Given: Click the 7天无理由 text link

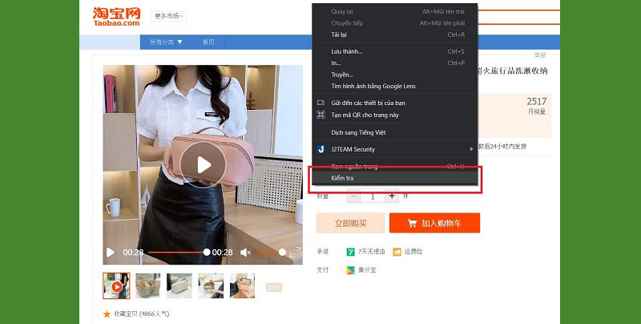Looking at the screenshot, I should click(x=372, y=252).
